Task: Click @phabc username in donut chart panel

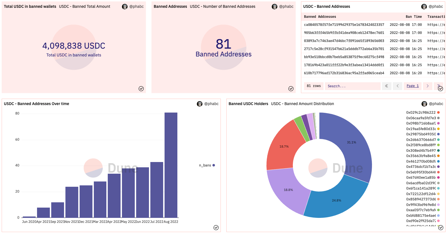Action: 436,104
